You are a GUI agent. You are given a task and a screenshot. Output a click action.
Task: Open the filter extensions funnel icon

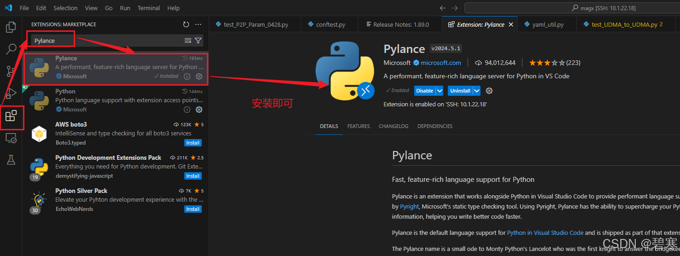(x=198, y=41)
